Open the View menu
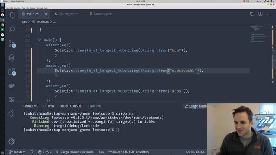 pos(23,8)
